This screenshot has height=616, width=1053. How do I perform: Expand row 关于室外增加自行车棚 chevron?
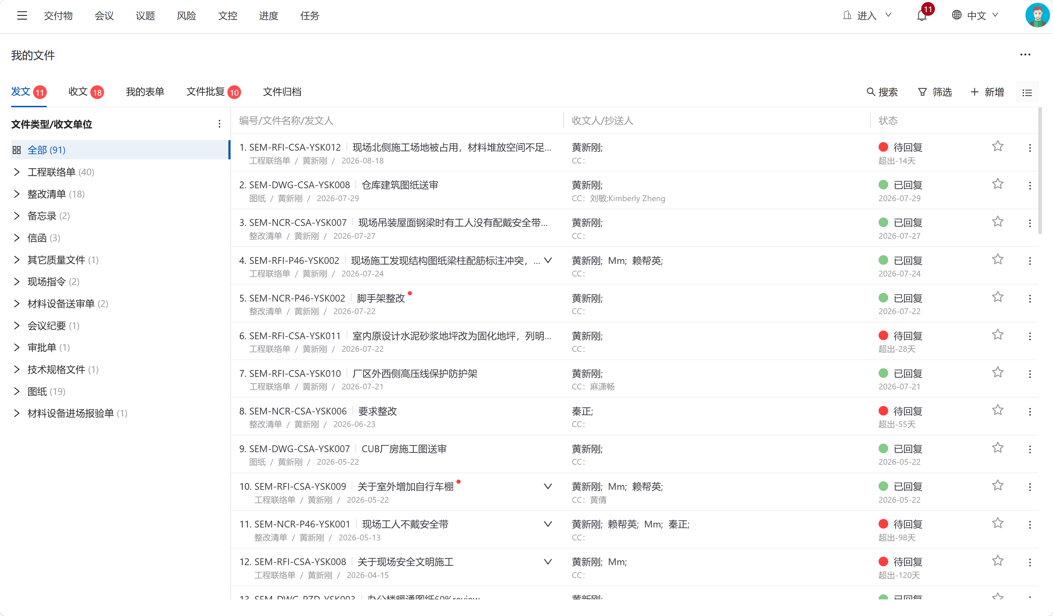pos(548,486)
